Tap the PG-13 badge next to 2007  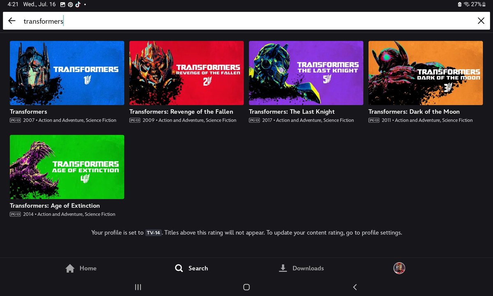click(15, 120)
